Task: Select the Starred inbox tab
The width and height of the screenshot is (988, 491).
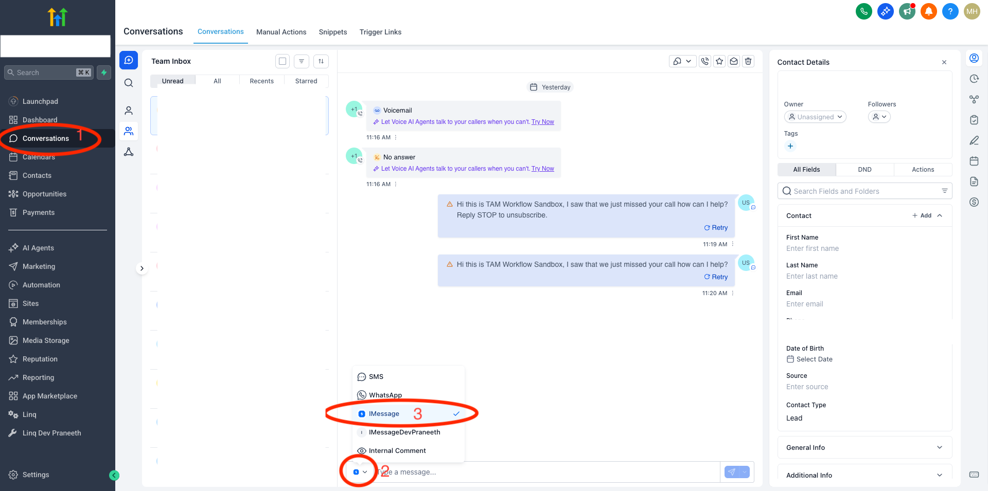Action: (306, 81)
